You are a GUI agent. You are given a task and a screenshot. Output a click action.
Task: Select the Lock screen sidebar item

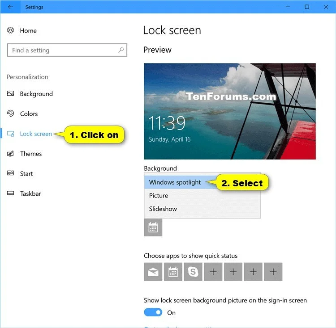pos(36,134)
